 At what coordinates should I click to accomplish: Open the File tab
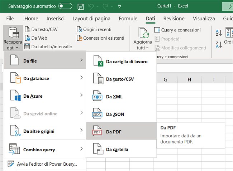[x=10, y=19]
